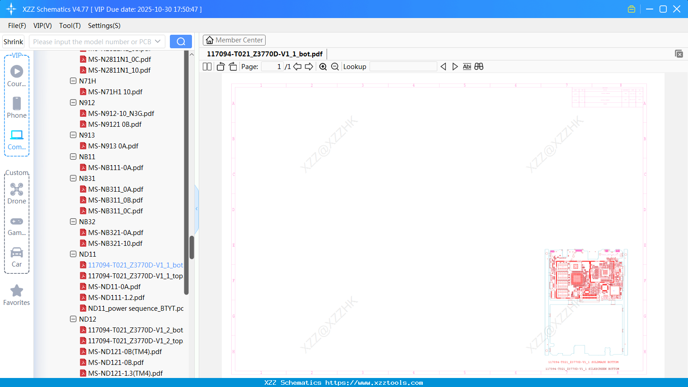Viewport: 688px width, 387px height.
Task: Collapse the NB32 folder
Action: click(73, 222)
